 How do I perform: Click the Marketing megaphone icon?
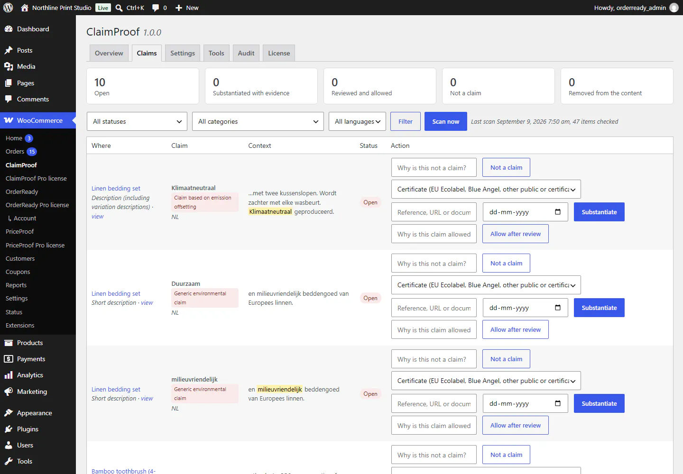click(9, 392)
